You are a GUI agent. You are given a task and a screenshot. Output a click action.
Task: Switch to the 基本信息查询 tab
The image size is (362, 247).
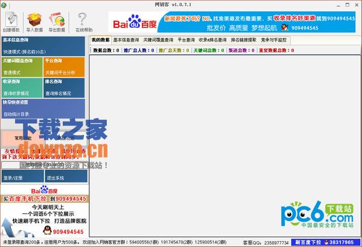pos(126,40)
